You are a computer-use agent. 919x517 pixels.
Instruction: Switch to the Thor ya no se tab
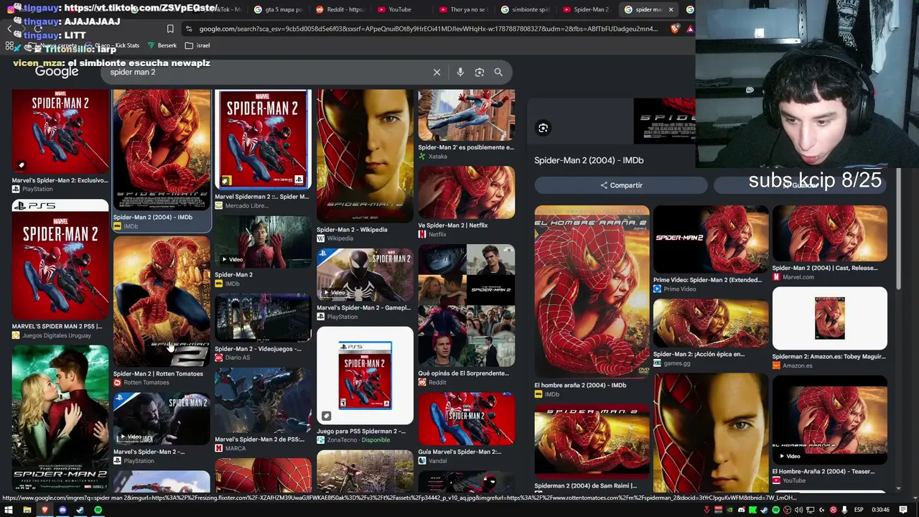pos(463,9)
